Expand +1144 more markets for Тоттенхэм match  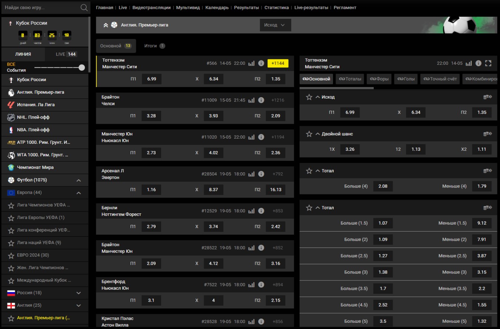278,63
